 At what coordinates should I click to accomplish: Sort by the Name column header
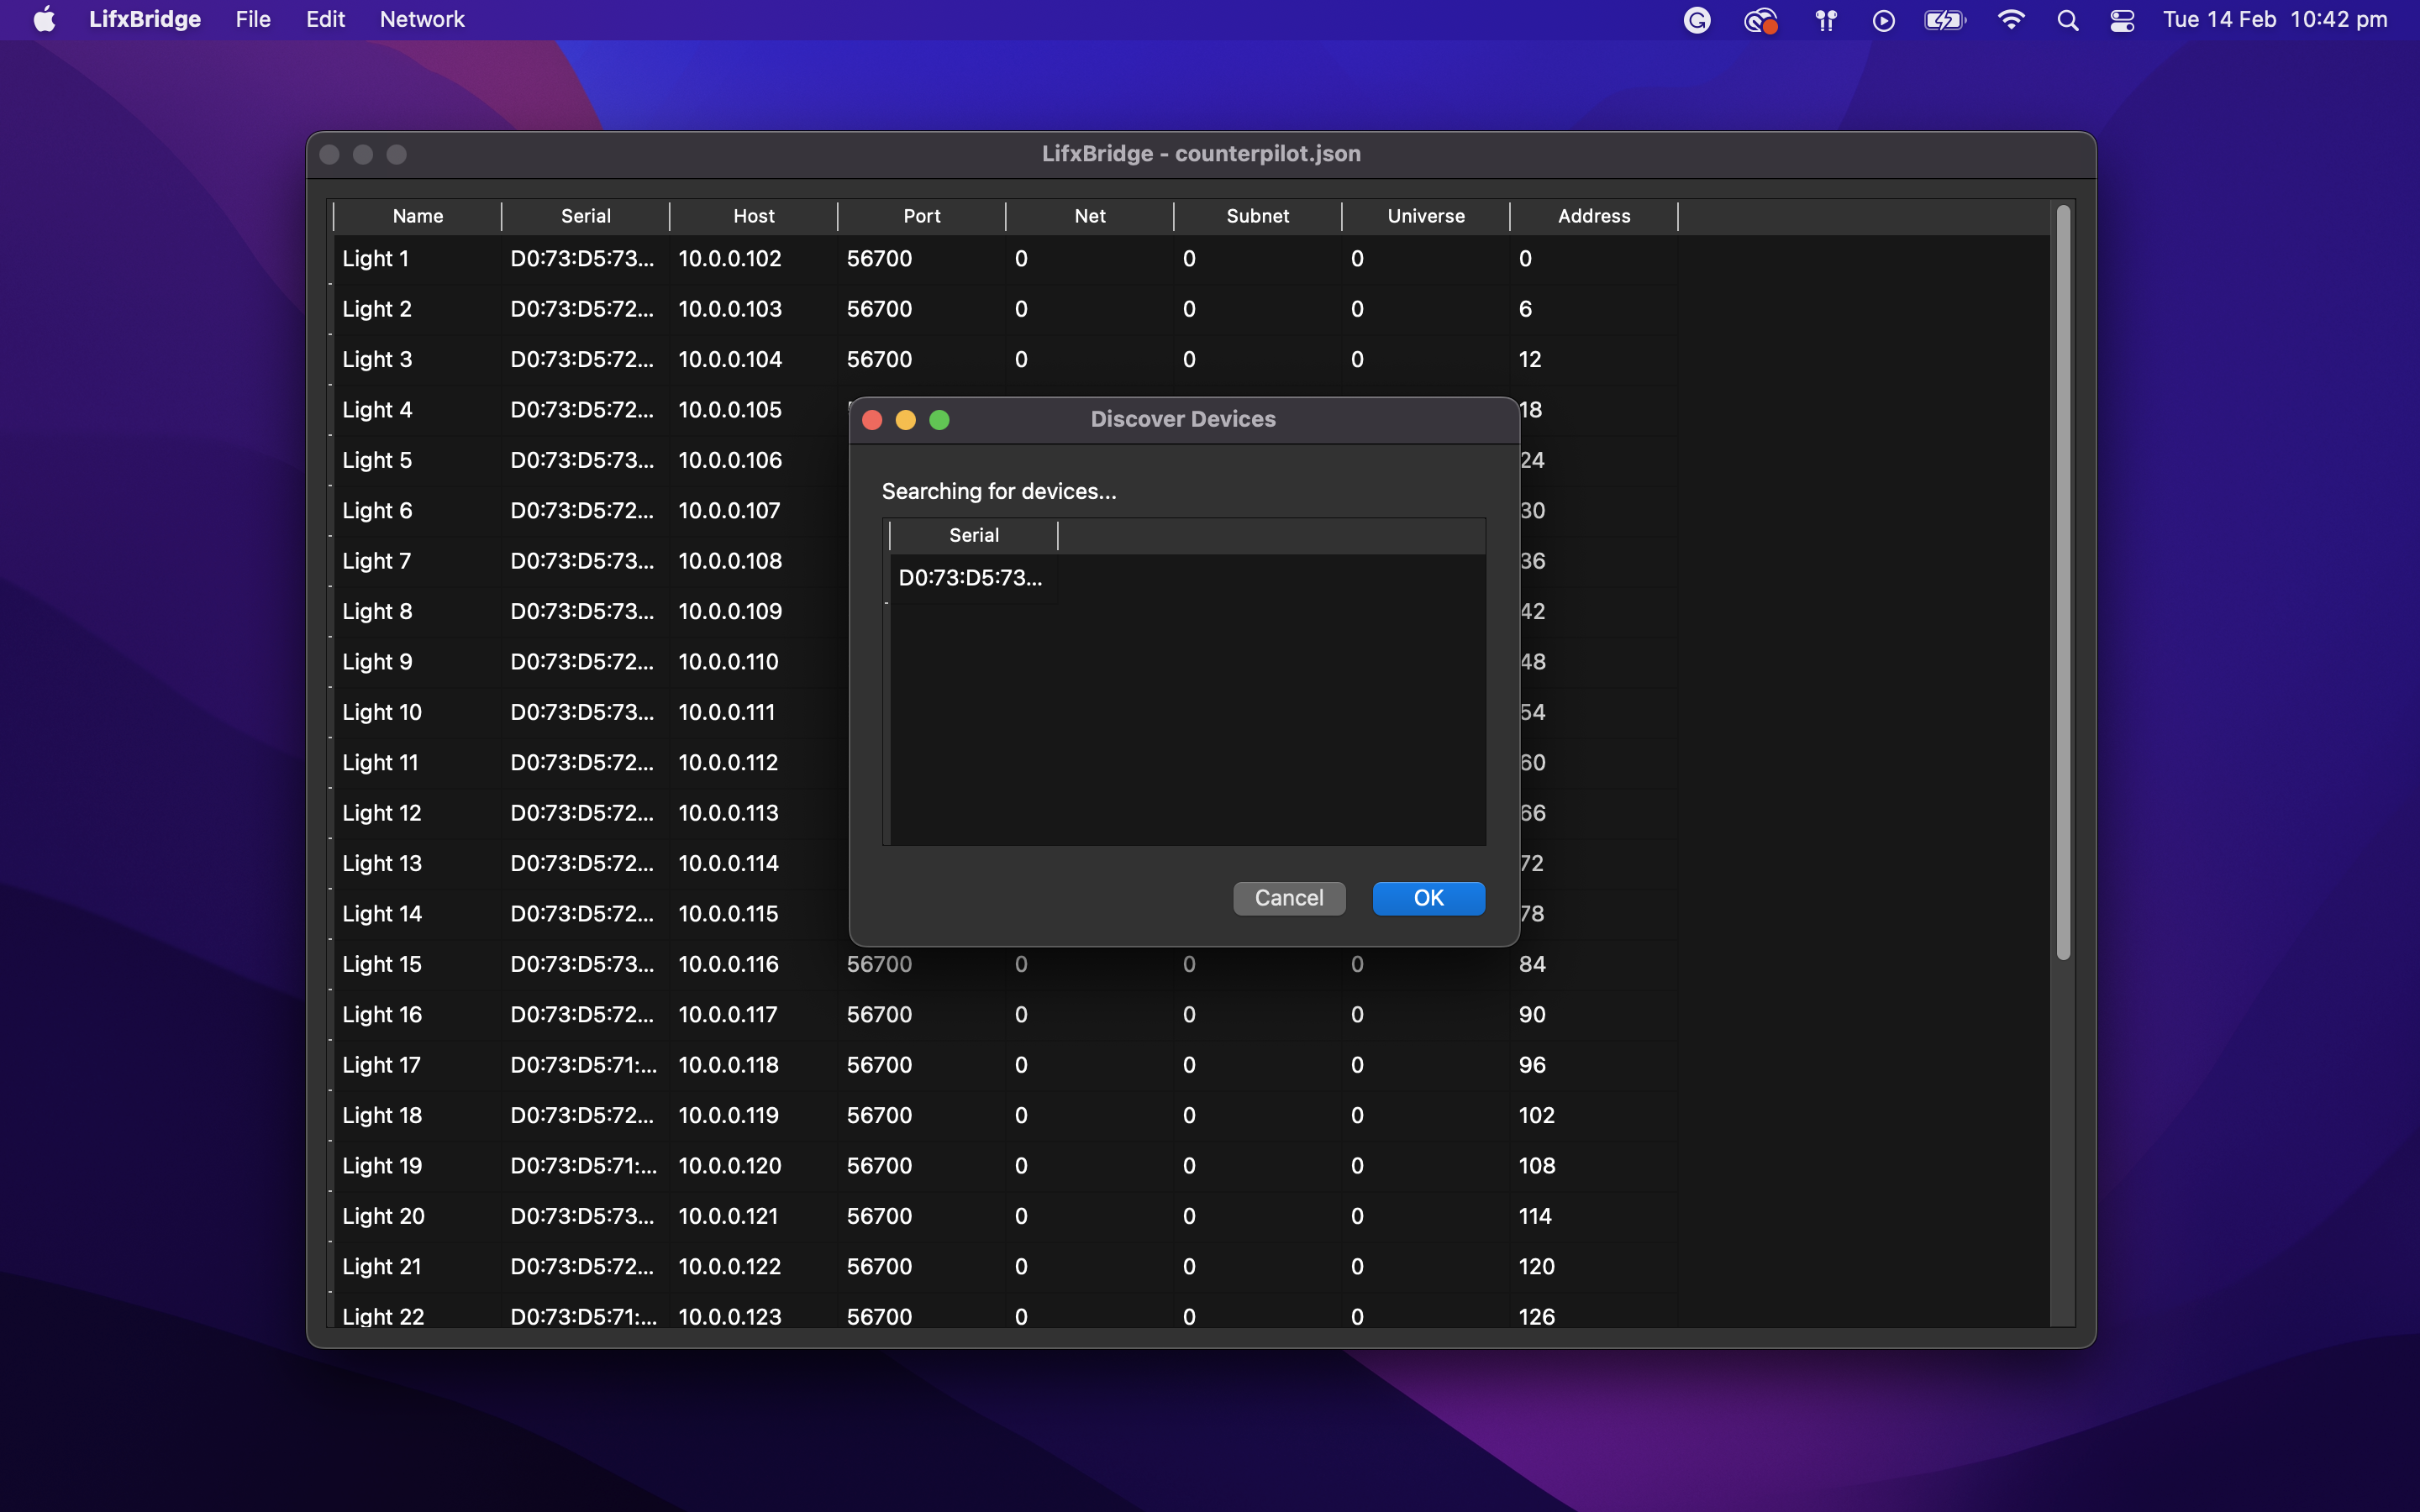pyautogui.click(x=417, y=216)
